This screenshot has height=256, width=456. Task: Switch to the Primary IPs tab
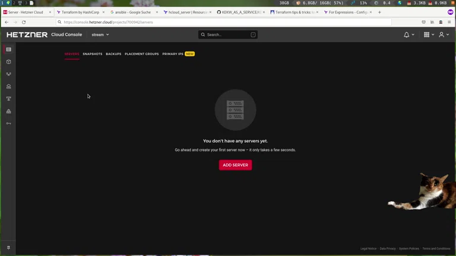(x=173, y=54)
